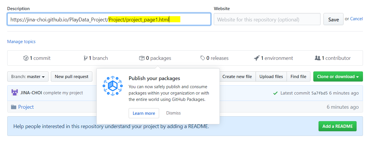Screen dimensions: 392x157
Task: Click the releases tag icon
Action: 203,58
